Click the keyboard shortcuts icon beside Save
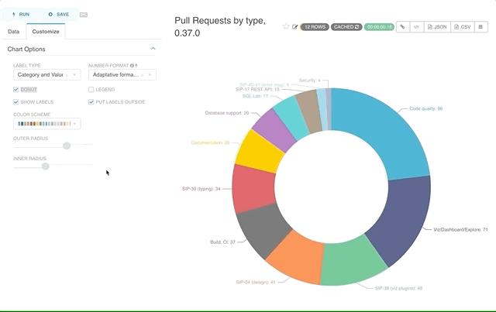 point(84,15)
